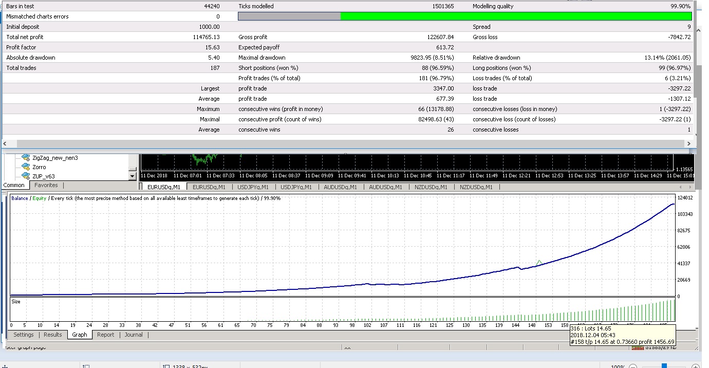Click the Zorro indicator icon
709x368 pixels.
[25, 167]
